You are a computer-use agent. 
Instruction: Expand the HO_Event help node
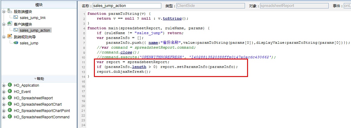coord(4,92)
